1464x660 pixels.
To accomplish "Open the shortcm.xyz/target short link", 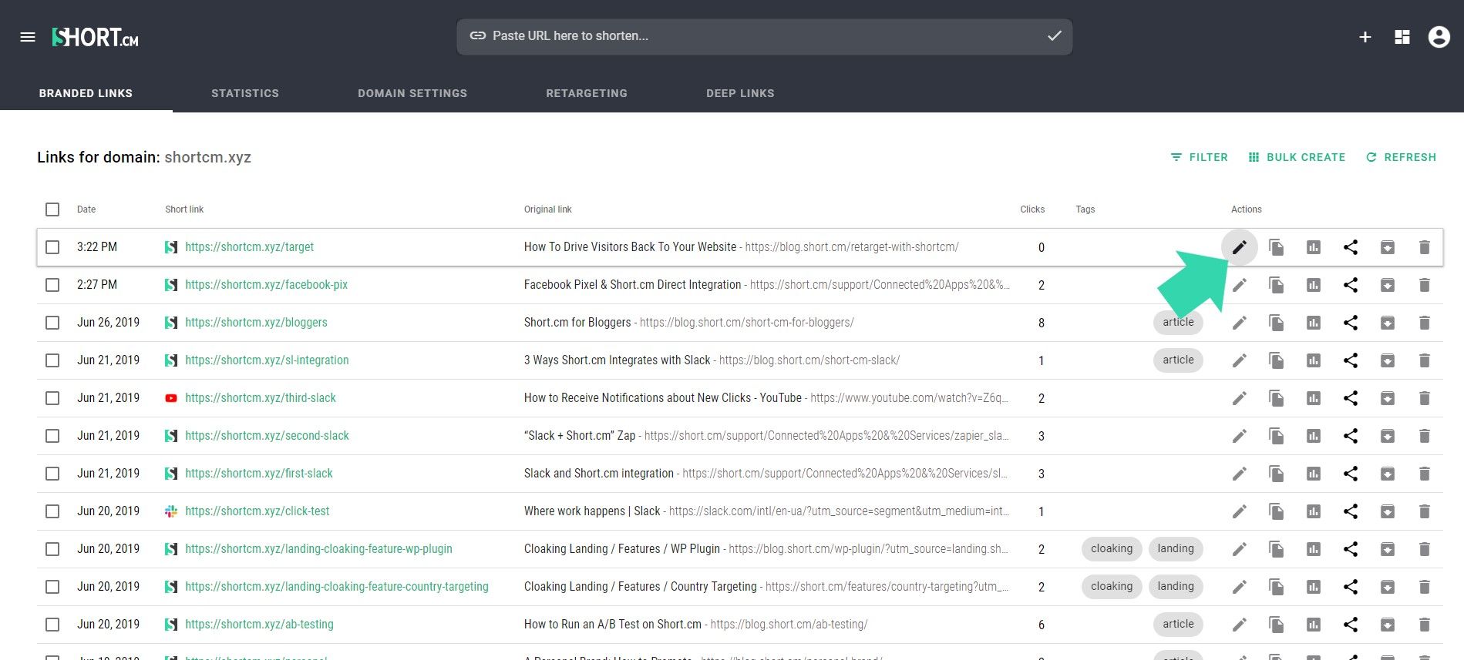I will [x=249, y=247].
